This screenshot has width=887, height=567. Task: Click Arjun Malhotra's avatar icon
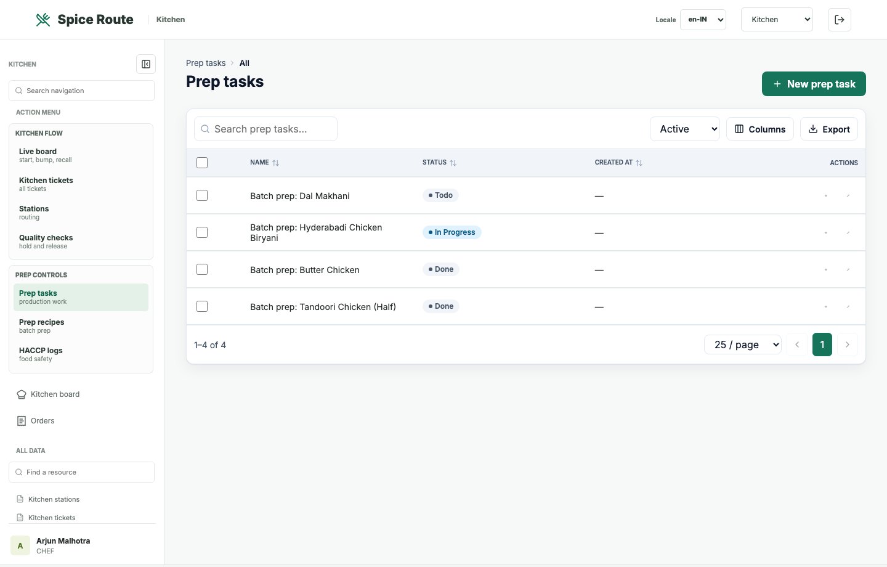point(20,545)
